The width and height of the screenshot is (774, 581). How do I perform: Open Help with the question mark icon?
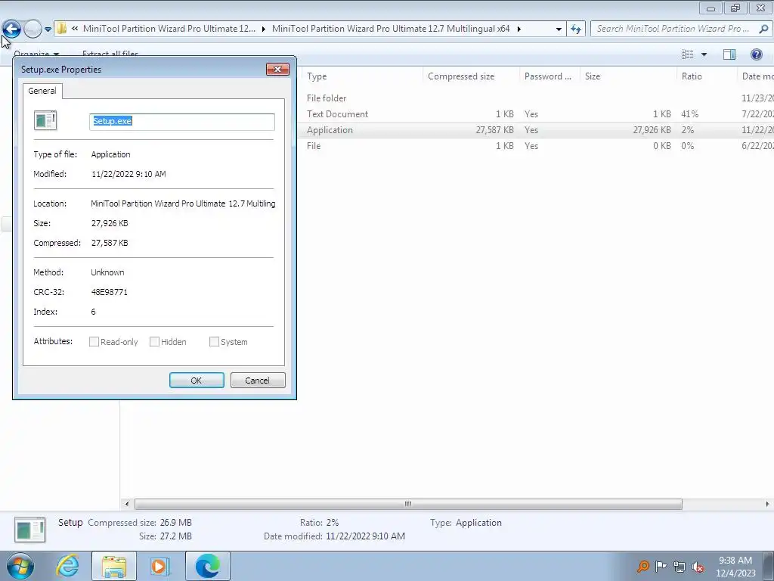coord(756,54)
